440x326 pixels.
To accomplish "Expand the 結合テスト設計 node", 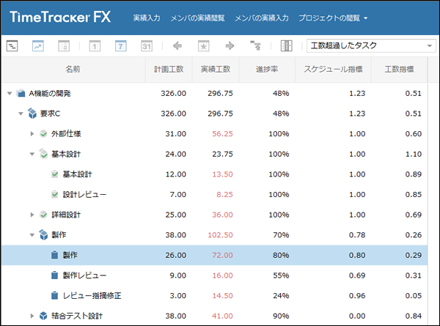I will tap(32, 316).
